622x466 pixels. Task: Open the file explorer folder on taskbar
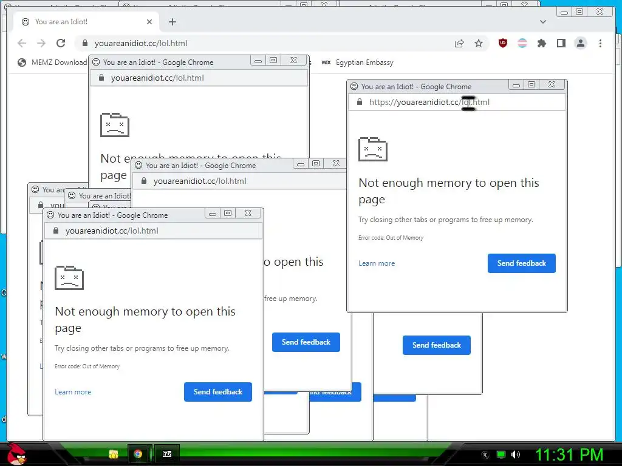pyautogui.click(x=114, y=454)
